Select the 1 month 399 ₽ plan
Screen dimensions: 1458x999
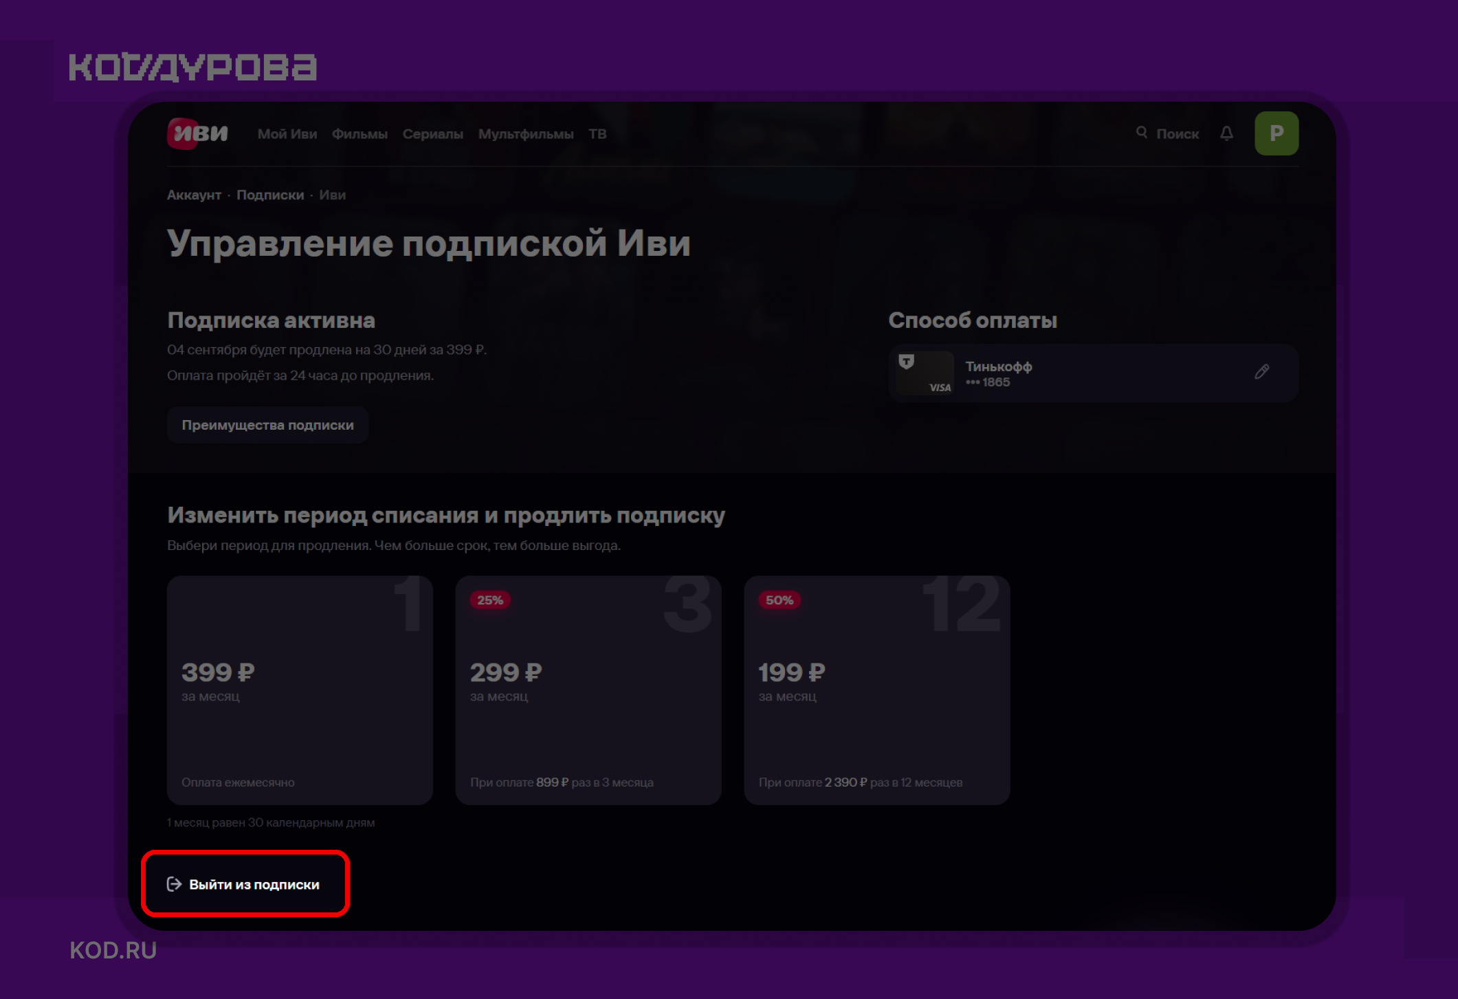coord(300,690)
